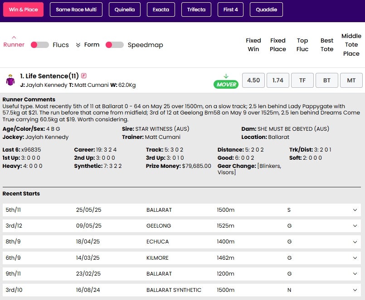Click the Runner sort caret icon
The width and height of the screenshot is (365, 300).
14,38
